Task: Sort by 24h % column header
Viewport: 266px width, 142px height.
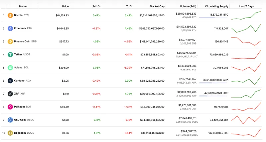Action: click(96, 6)
